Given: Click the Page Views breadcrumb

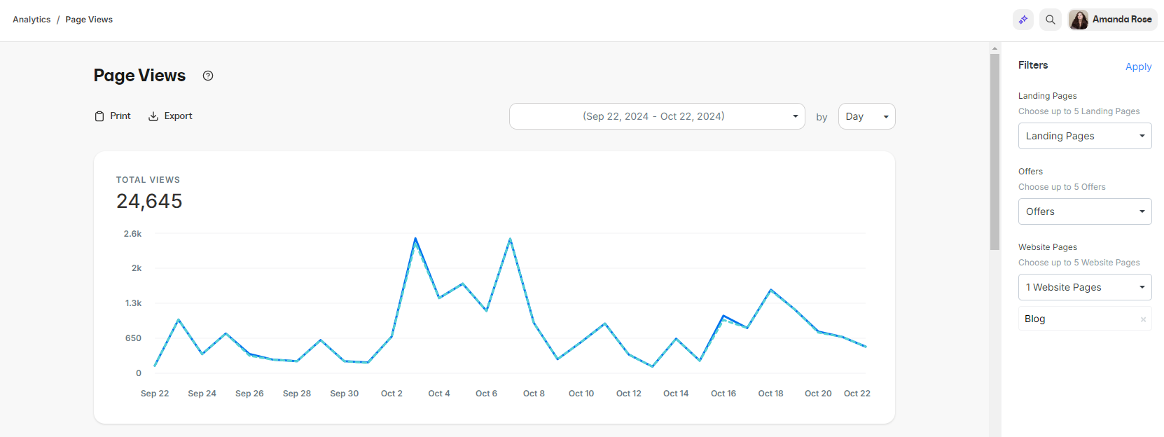Looking at the screenshot, I should point(89,20).
